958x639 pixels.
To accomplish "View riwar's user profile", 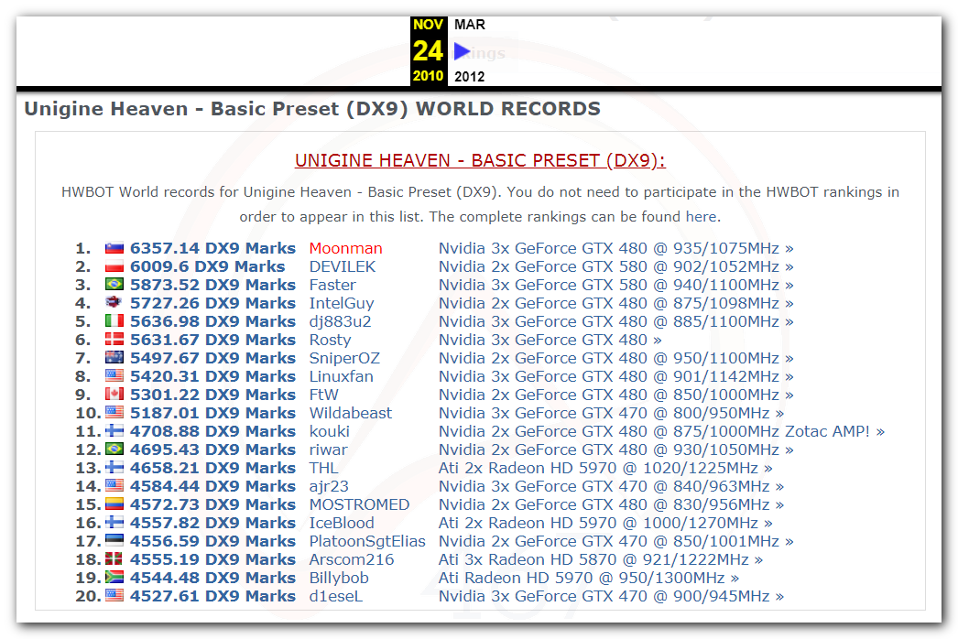I will click(x=328, y=450).
